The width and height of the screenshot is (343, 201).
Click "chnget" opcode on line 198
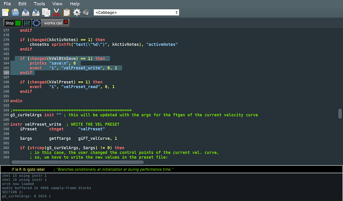[x=56, y=129]
